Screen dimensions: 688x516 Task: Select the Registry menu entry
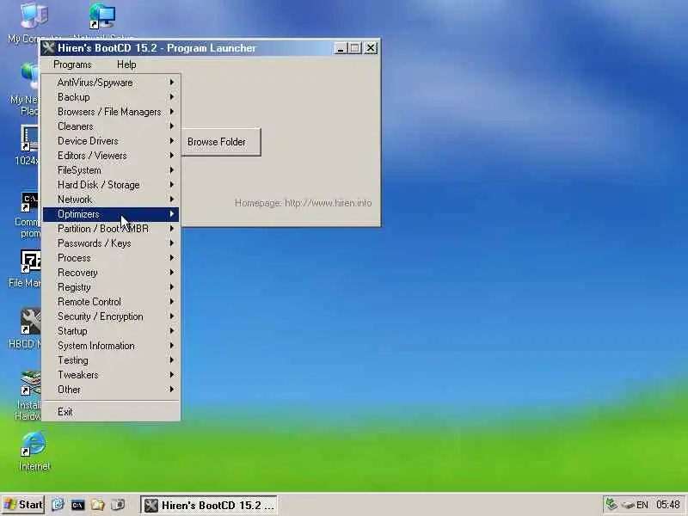pos(111,287)
